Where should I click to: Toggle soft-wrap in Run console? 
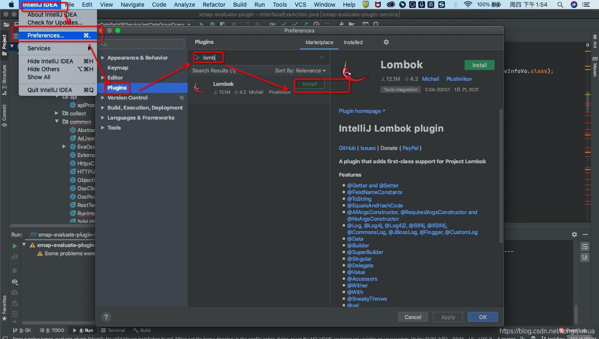tap(585, 247)
